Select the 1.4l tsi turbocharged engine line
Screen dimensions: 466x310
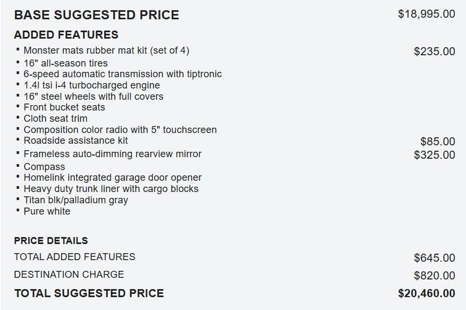pyautogui.click(x=92, y=85)
